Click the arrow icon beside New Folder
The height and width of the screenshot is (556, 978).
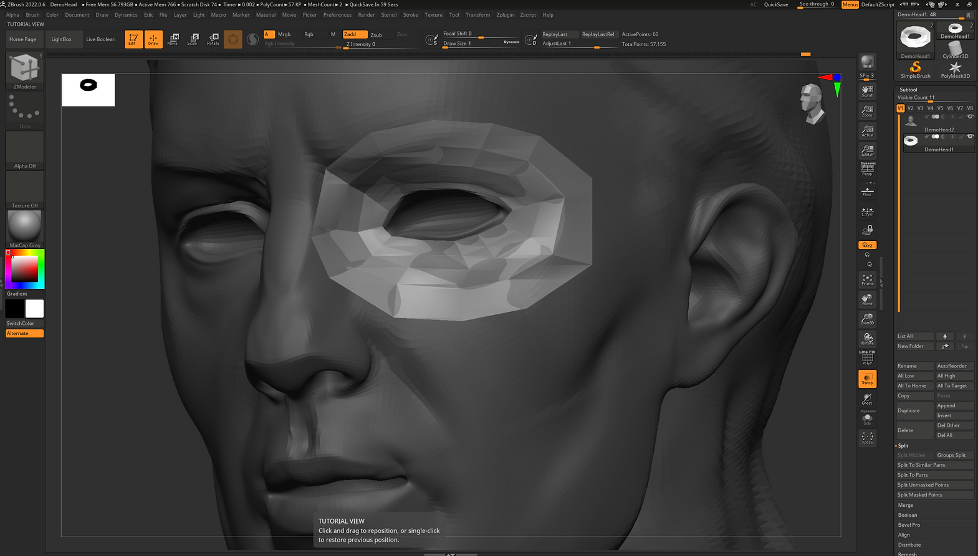[945, 346]
